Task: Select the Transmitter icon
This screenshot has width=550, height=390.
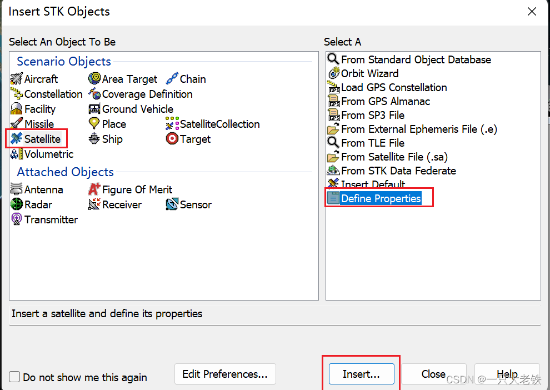Action: 17,219
